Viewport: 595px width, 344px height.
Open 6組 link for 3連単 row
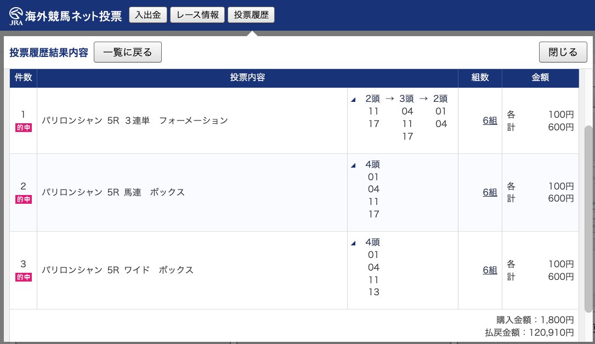click(x=490, y=121)
